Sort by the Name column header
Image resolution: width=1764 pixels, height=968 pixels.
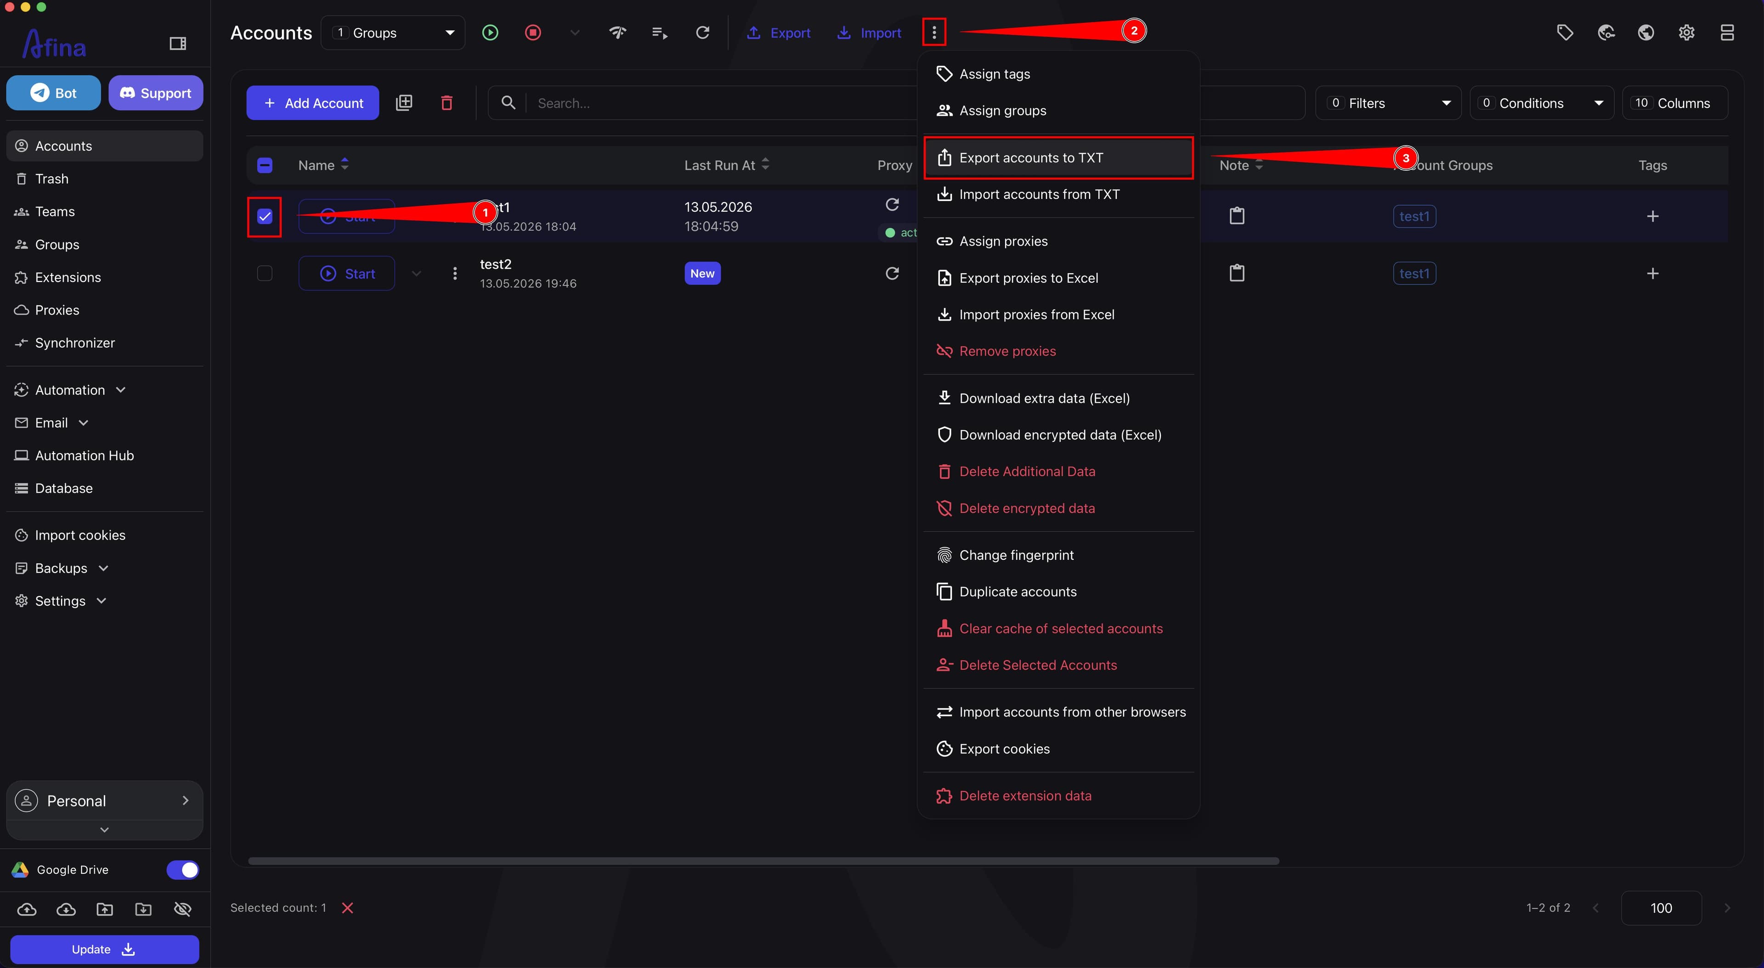(323, 165)
